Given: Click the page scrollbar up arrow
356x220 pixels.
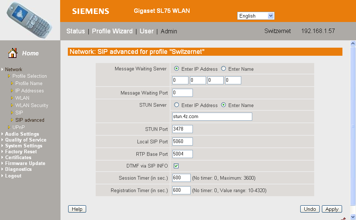Looking at the screenshot, I should click(353, 43).
